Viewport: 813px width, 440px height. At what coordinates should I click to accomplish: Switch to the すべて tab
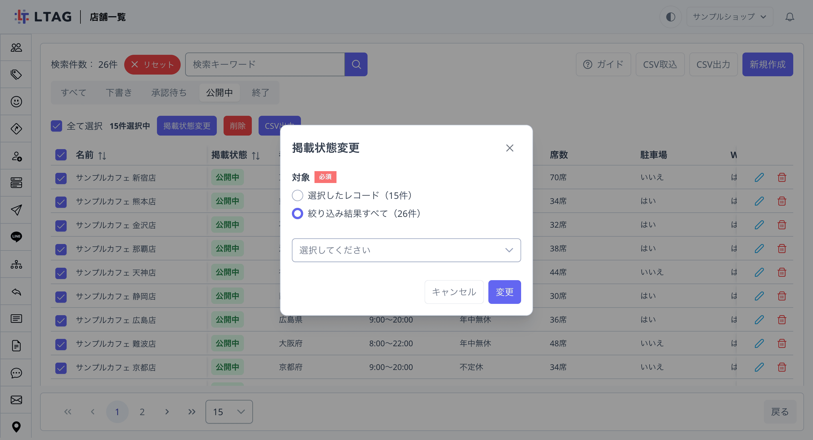pyautogui.click(x=73, y=93)
